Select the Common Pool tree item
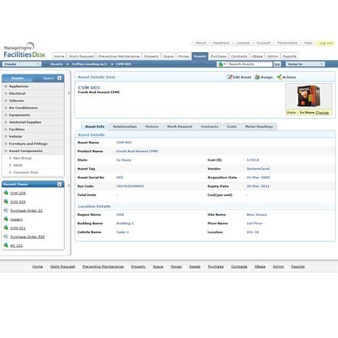The width and height of the screenshot is (338, 338). click(x=26, y=172)
